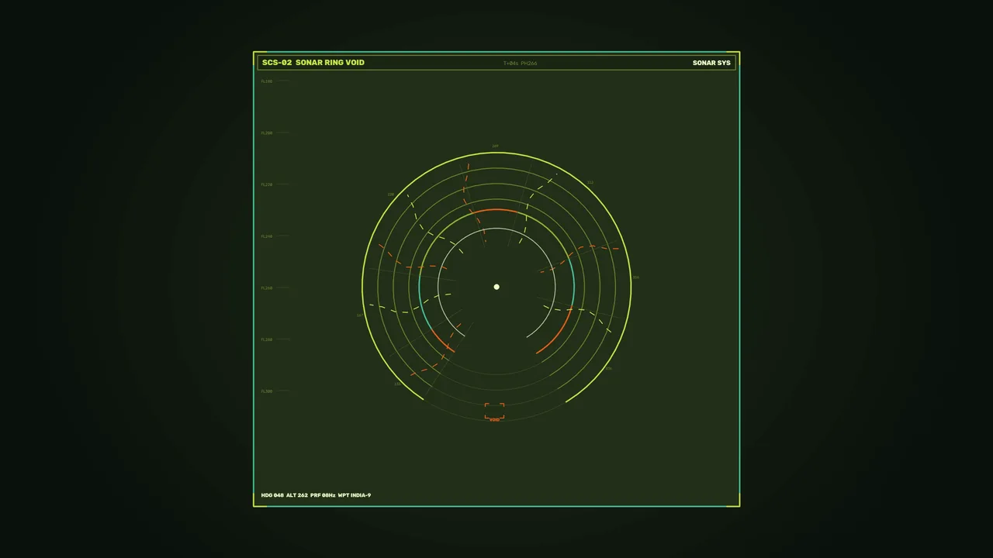Click the SONAR SYS label
Viewport: 993px width, 558px height.
coord(711,63)
